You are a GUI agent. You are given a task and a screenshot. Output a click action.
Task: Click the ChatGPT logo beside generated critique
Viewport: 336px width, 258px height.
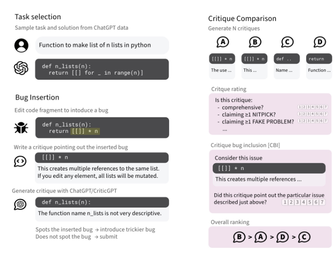pyautogui.click(x=22, y=203)
